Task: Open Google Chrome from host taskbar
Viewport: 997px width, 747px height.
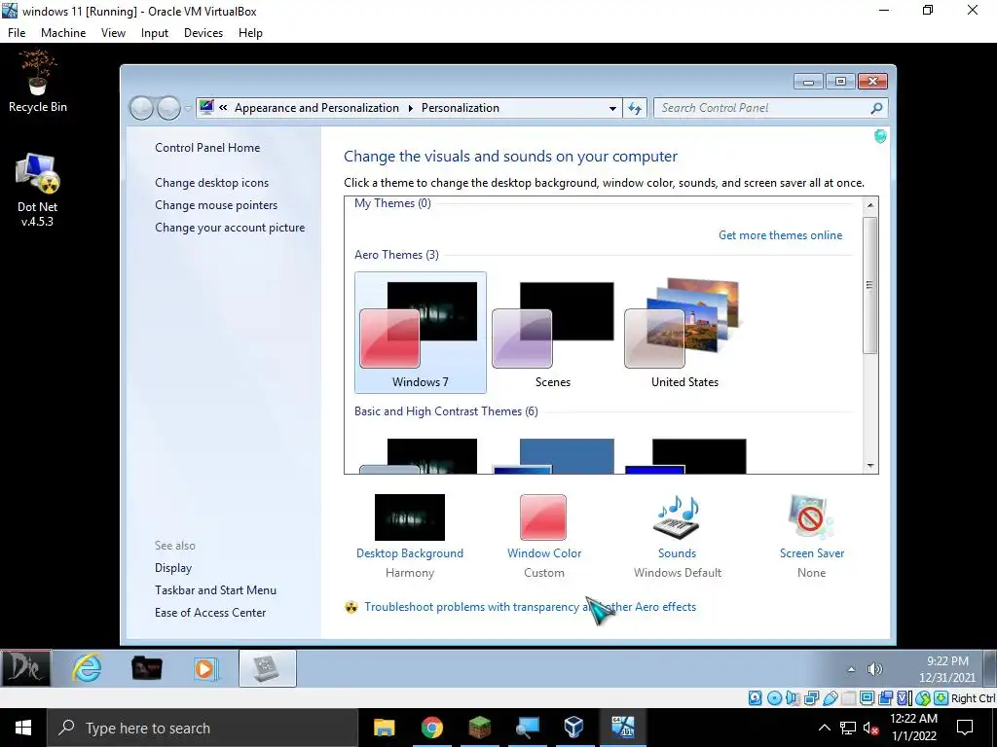Action: click(x=431, y=728)
